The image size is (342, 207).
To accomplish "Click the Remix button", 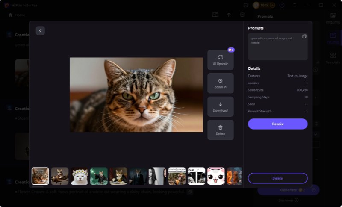I will coord(277,124).
